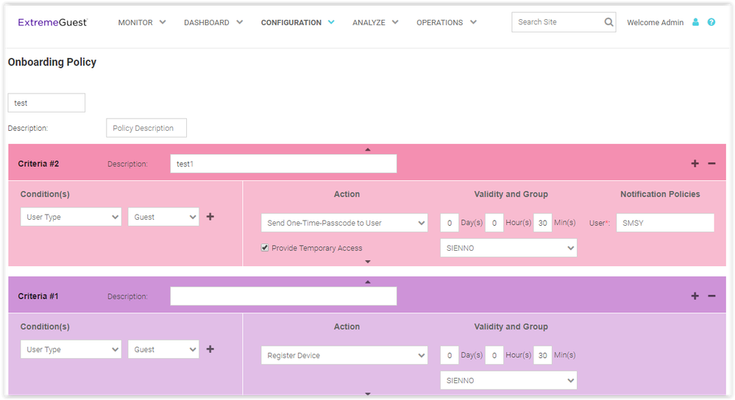
Task: Click the Policy Description input field
Action: pyautogui.click(x=146, y=128)
